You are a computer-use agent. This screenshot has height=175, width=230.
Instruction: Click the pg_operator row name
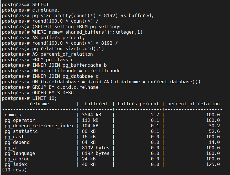[x=20, y=120]
